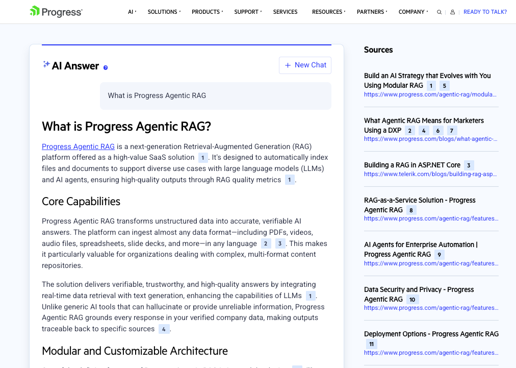Viewport: 516px width, 368px height.
Task: Open the PARTNERS menu item
Action: click(x=370, y=12)
